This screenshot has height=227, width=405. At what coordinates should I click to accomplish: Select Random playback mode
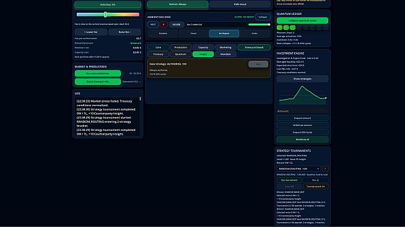click(x=163, y=33)
